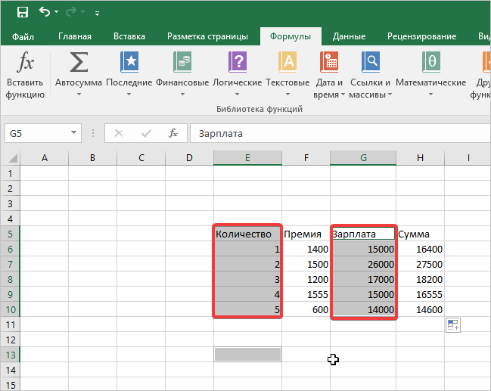Click the formula bar fx button
The height and width of the screenshot is (391, 491).
[x=173, y=133]
